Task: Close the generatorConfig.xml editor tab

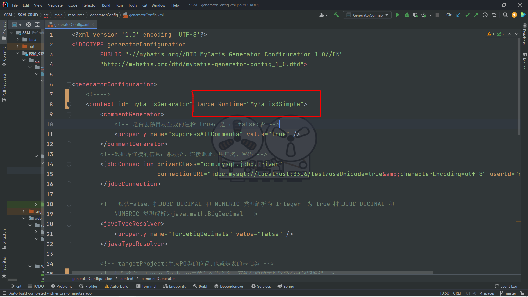Action: point(93,24)
